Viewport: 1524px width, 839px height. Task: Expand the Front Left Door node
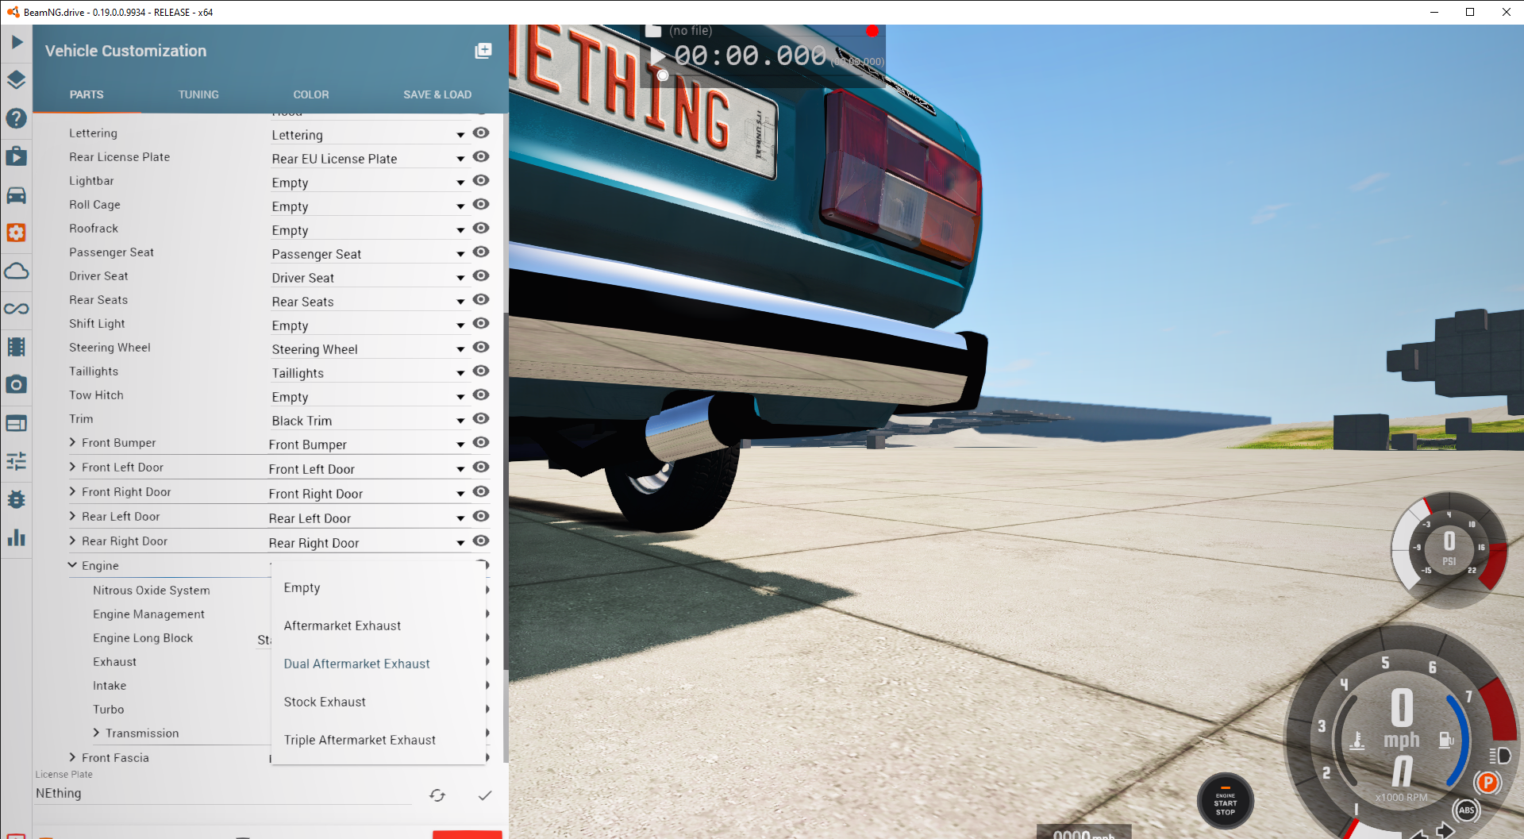click(x=73, y=467)
